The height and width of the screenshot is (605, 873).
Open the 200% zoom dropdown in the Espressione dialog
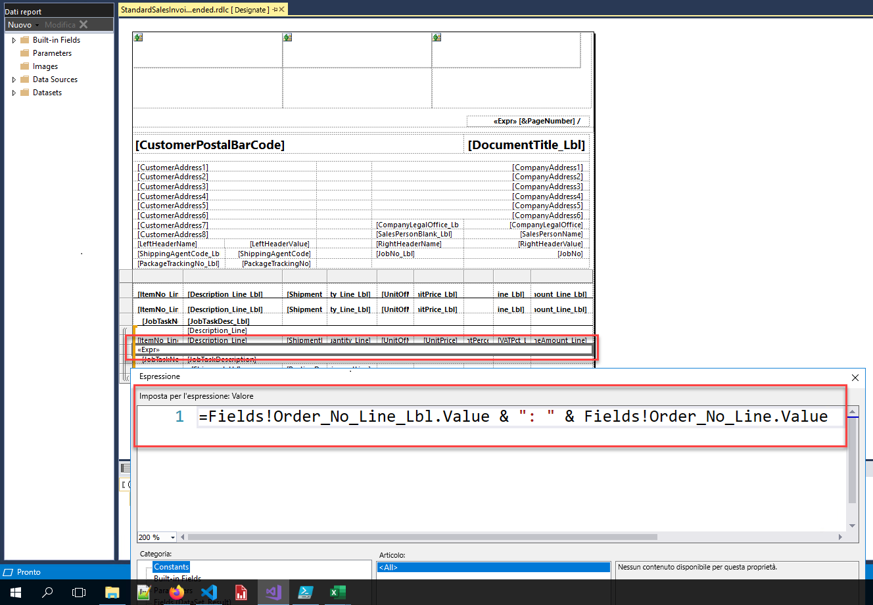(x=171, y=537)
